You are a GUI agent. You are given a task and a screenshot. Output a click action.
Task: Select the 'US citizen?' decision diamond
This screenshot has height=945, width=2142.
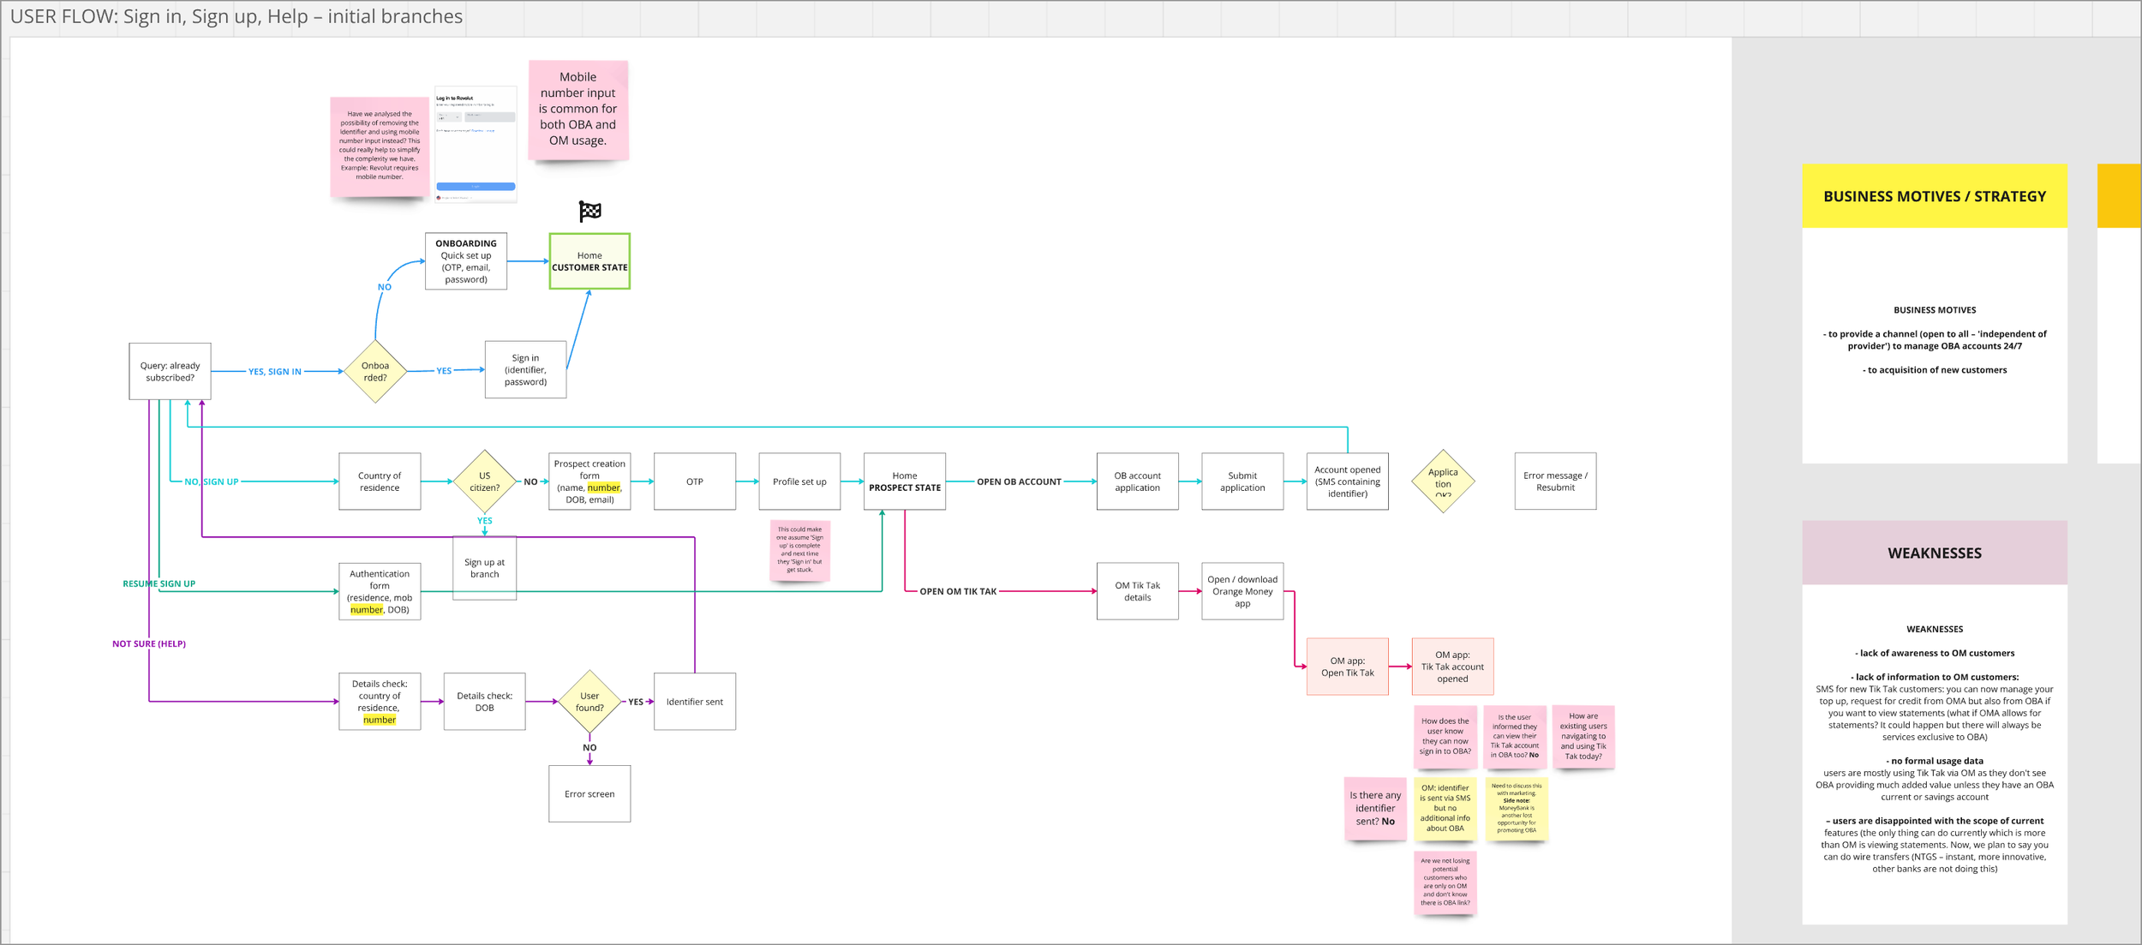(x=484, y=481)
